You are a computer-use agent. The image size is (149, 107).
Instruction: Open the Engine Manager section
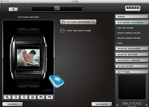click(132, 49)
